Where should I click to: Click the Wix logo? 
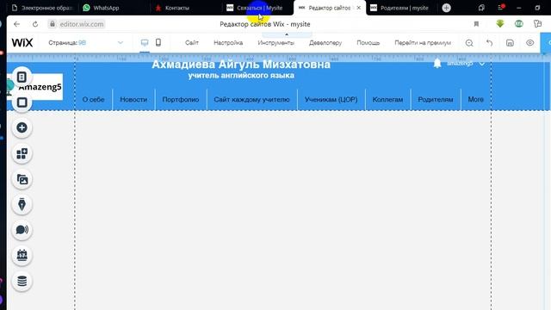click(x=22, y=42)
